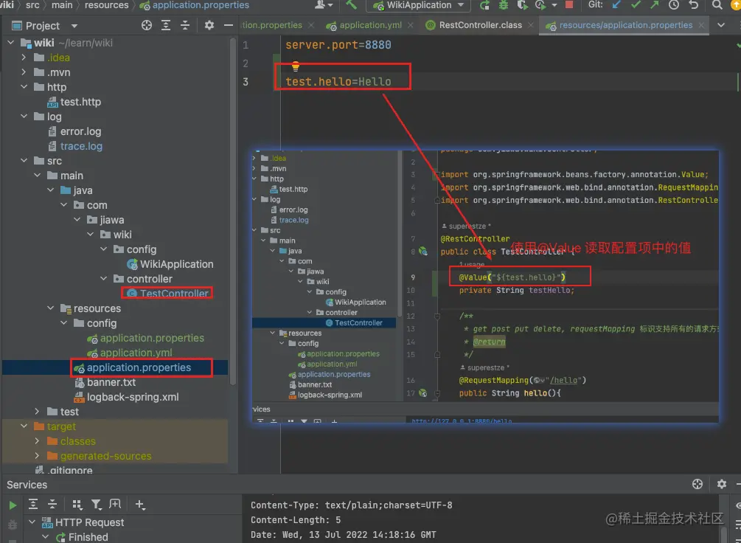Click the Services panel crosshair icon
The height and width of the screenshot is (543, 741).
(x=697, y=484)
